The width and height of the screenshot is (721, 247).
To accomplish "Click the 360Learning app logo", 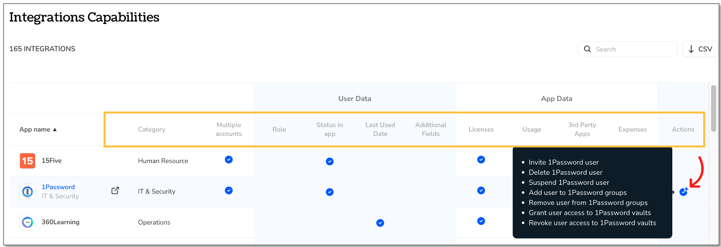I will coord(27,222).
